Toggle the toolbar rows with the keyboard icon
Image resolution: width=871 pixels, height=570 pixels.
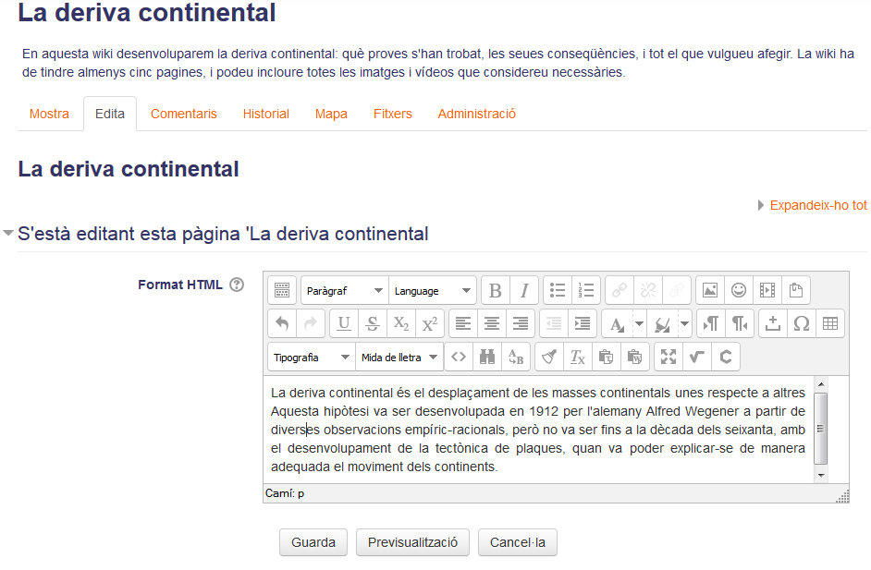tap(282, 290)
